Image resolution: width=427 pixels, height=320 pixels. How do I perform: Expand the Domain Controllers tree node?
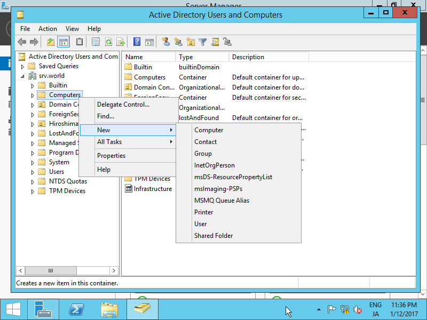(x=32, y=104)
